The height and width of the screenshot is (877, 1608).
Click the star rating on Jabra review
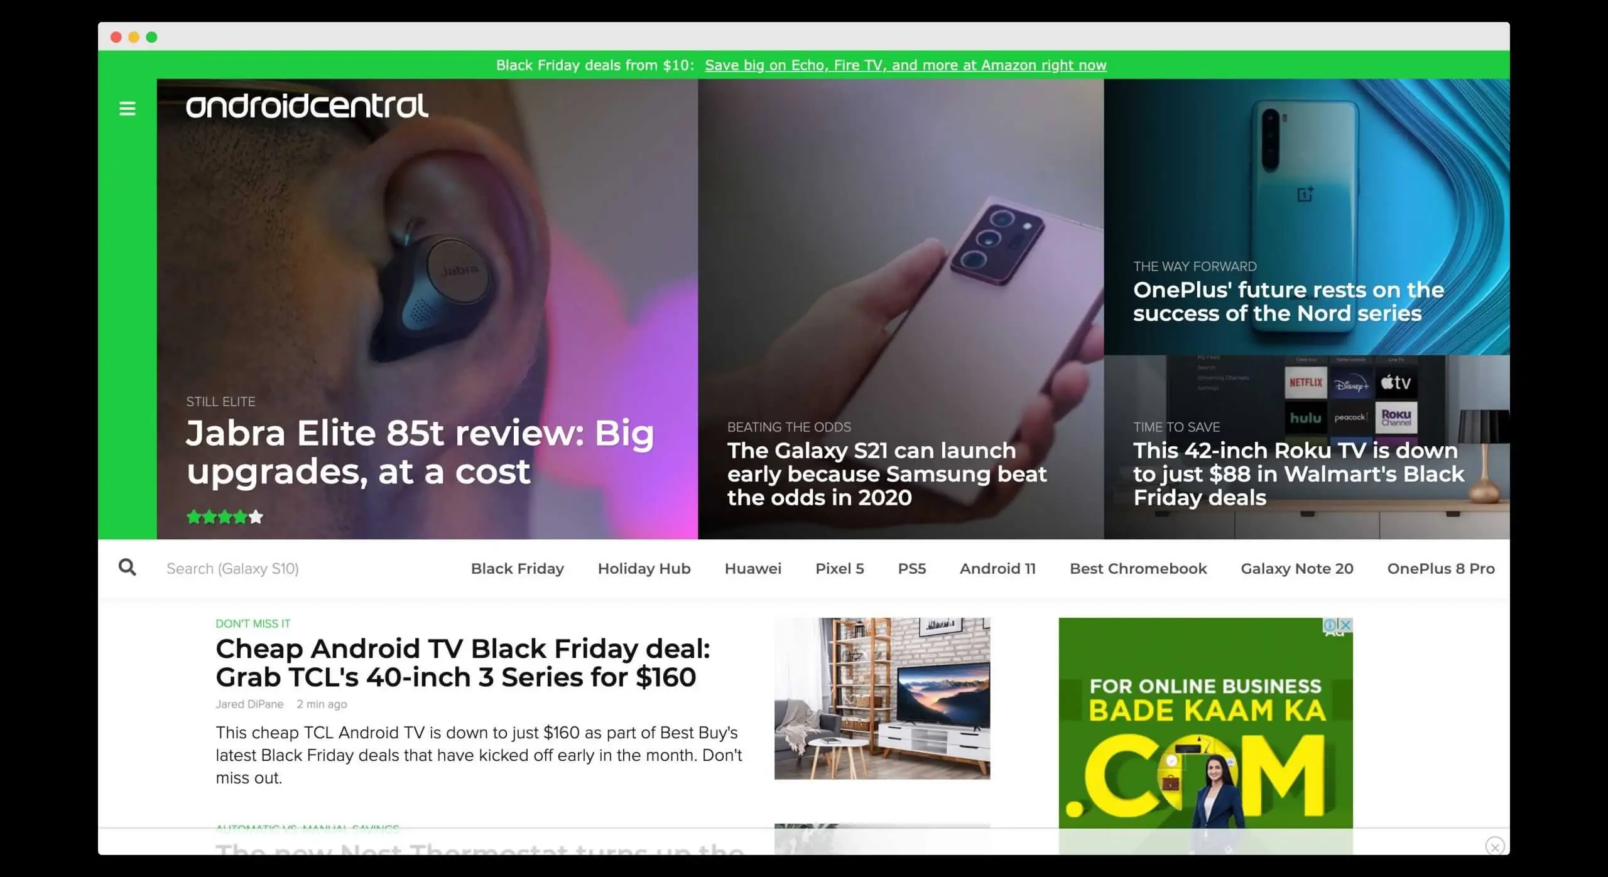tap(224, 516)
